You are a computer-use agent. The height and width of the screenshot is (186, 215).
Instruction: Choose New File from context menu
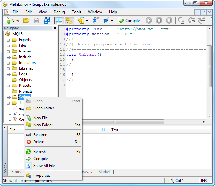pos(53,118)
